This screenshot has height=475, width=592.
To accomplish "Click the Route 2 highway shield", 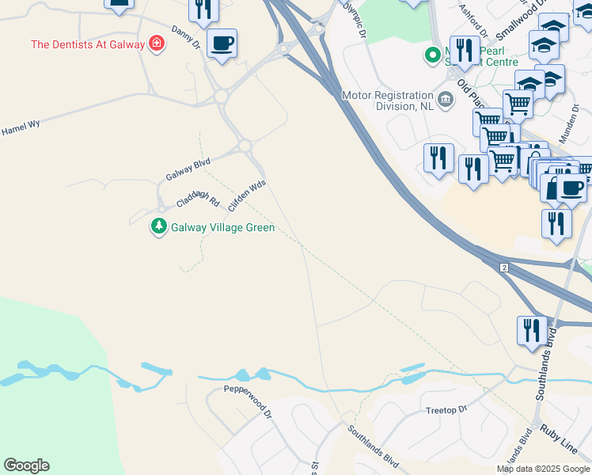I will [504, 268].
